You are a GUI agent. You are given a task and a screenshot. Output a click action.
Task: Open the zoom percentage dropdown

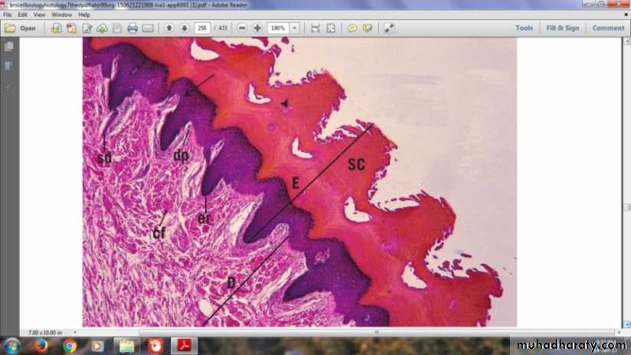point(295,28)
